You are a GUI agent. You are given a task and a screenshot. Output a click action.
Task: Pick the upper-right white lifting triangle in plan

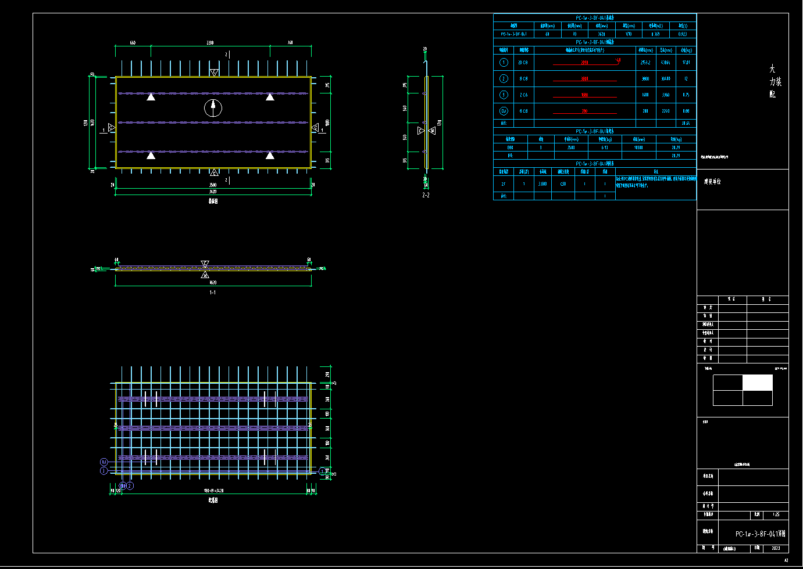click(270, 97)
